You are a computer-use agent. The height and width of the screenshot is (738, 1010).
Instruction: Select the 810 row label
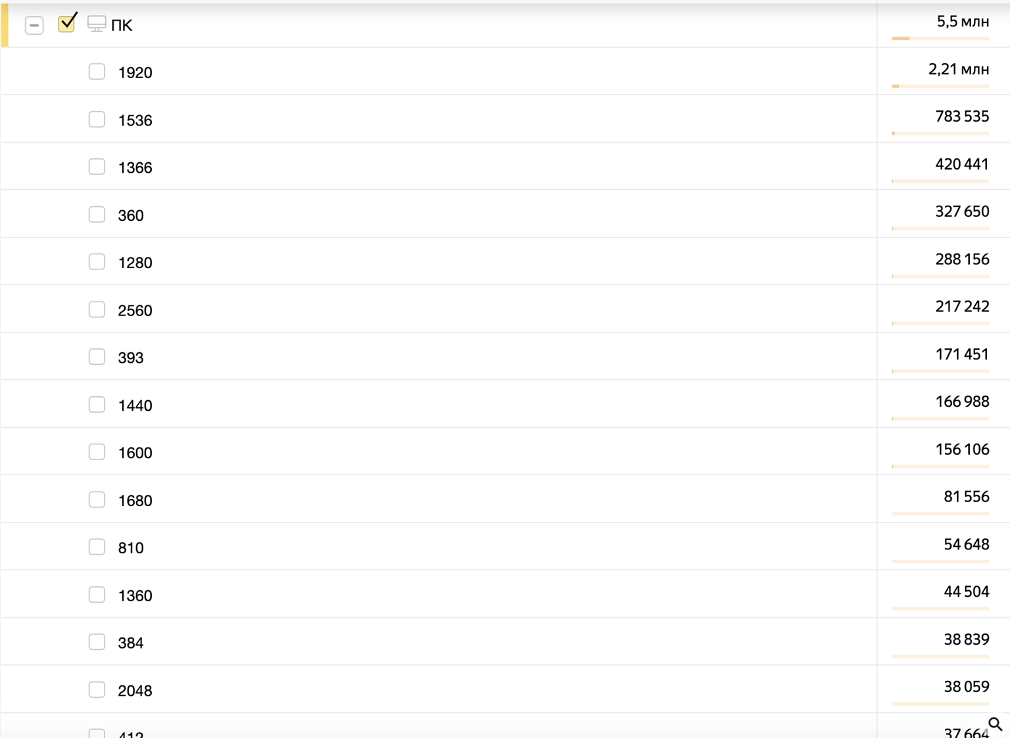130,548
